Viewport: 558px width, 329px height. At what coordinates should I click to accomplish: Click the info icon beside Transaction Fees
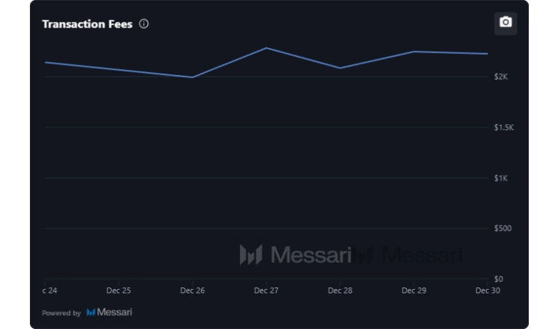[x=144, y=24]
